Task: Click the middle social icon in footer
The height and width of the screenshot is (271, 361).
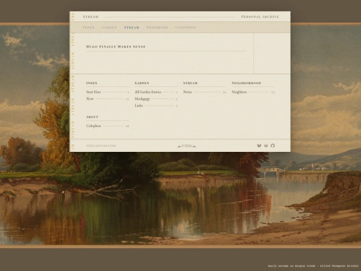Action: [x=266, y=146]
